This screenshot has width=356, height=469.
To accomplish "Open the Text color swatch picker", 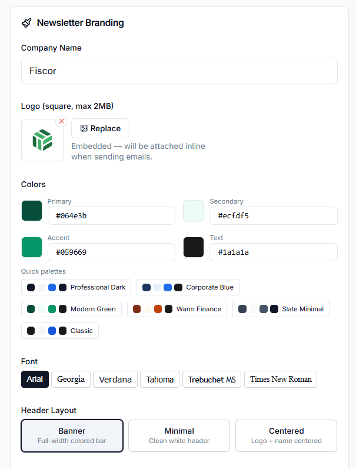I will [x=194, y=247].
